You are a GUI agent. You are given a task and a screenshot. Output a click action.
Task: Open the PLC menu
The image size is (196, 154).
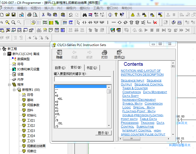[x=60, y=8]
